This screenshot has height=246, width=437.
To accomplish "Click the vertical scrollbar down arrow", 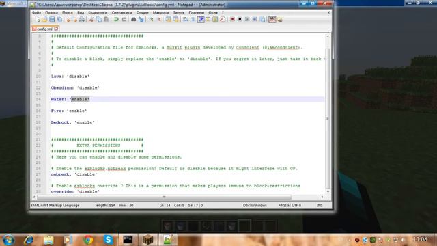I will point(328,191).
